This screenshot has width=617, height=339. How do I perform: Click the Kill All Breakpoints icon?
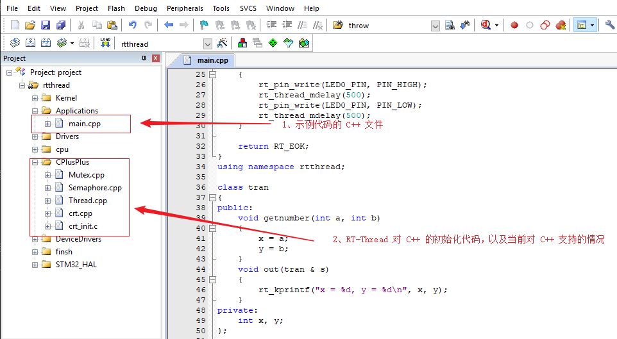tap(561, 25)
